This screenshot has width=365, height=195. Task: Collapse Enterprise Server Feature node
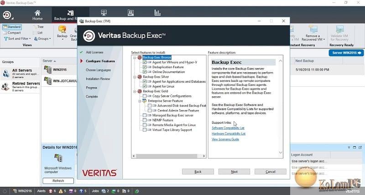pos(140,101)
